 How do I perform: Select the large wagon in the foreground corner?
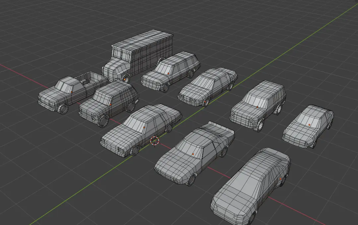251,187
